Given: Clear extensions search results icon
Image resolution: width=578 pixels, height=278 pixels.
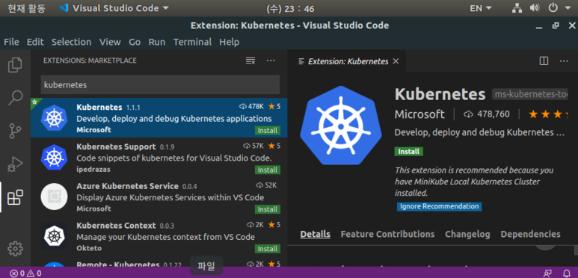Looking at the screenshot, I should pos(250,61).
